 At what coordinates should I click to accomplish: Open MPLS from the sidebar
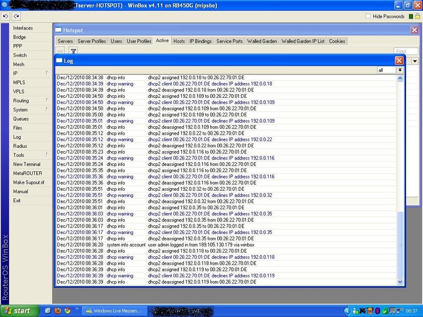19,82
